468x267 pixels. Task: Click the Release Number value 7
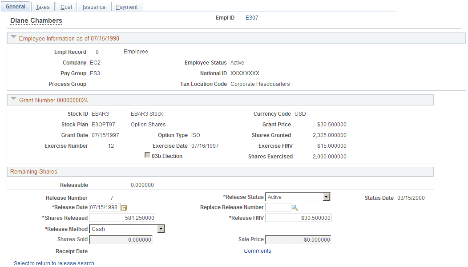pyautogui.click(x=112, y=198)
